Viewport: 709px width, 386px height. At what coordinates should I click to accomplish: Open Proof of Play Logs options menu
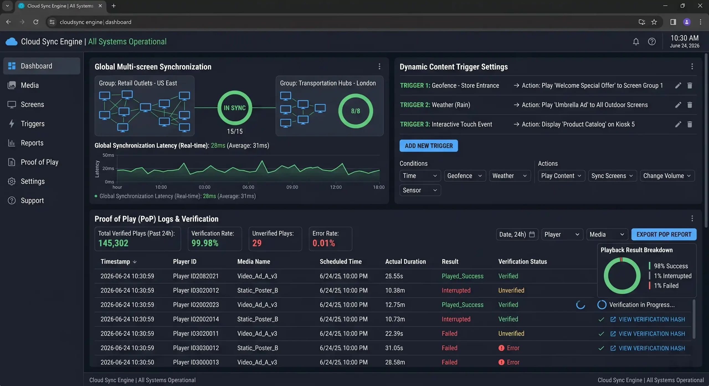(x=692, y=218)
